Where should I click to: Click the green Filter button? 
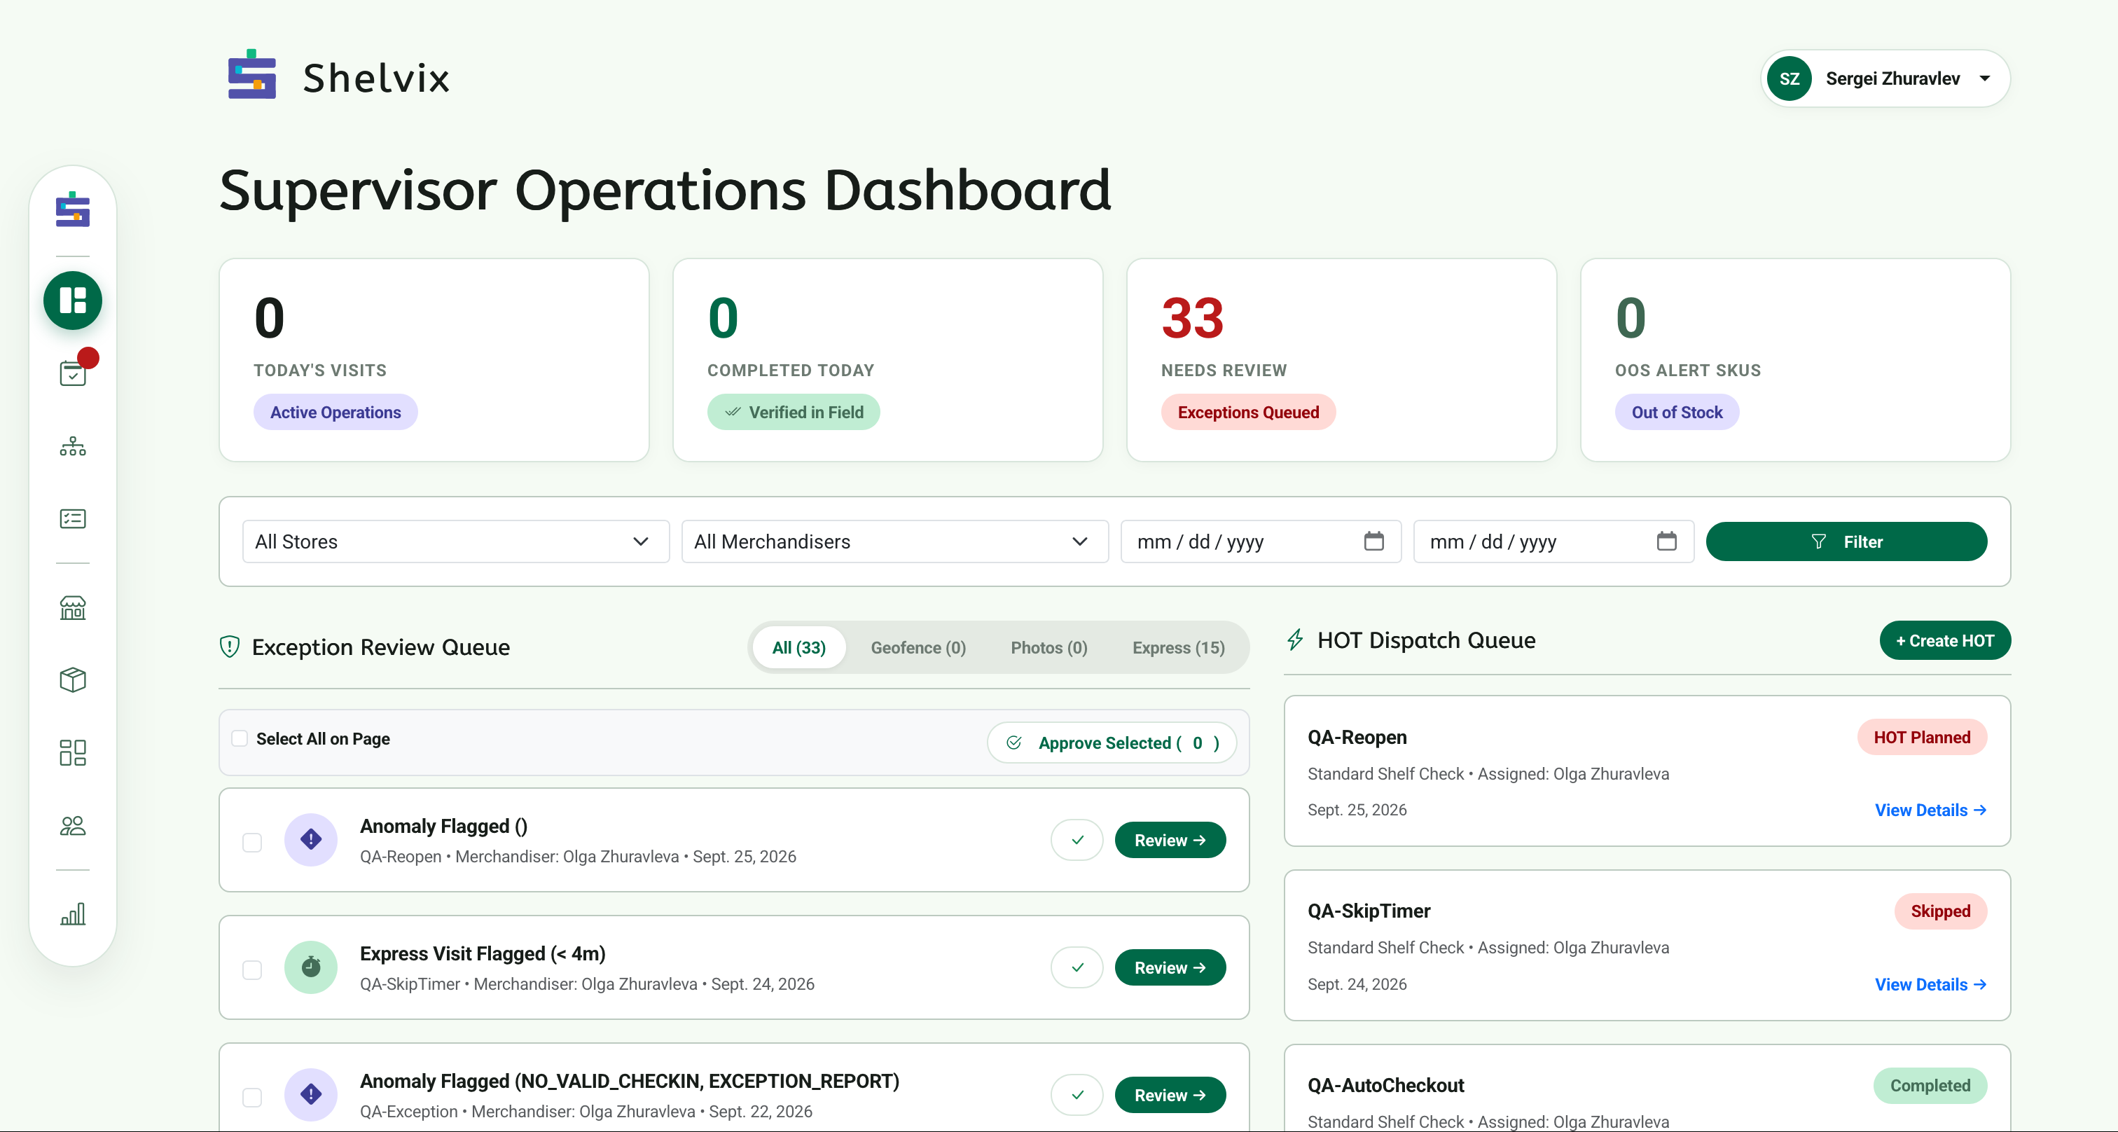[x=1846, y=541]
